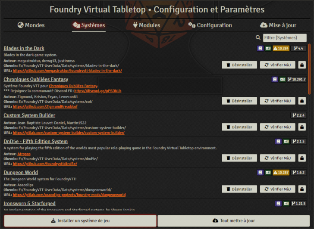The image size is (314, 229).
Task: Uninstall Custom System Builder
Action: (239, 127)
